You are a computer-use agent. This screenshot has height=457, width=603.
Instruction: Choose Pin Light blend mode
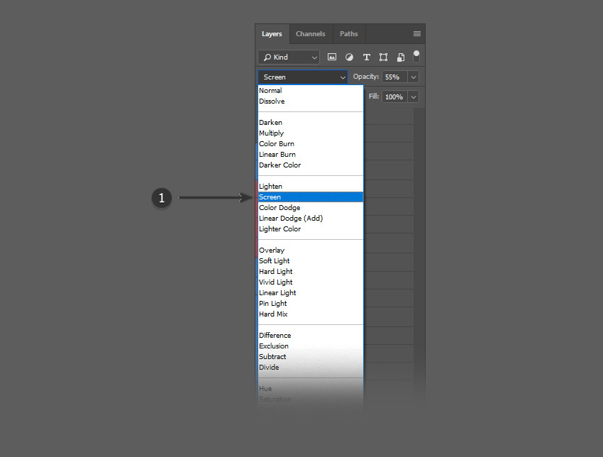point(311,304)
